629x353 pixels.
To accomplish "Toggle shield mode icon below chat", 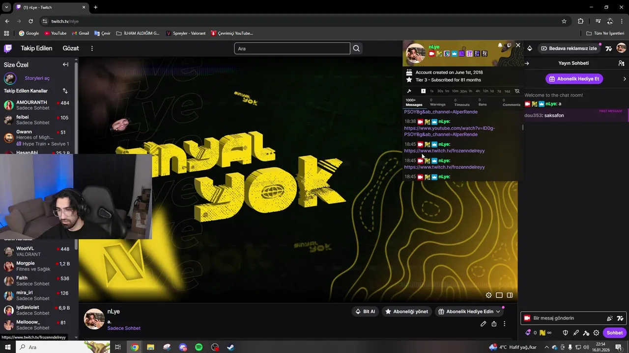I will (x=565, y=333).
